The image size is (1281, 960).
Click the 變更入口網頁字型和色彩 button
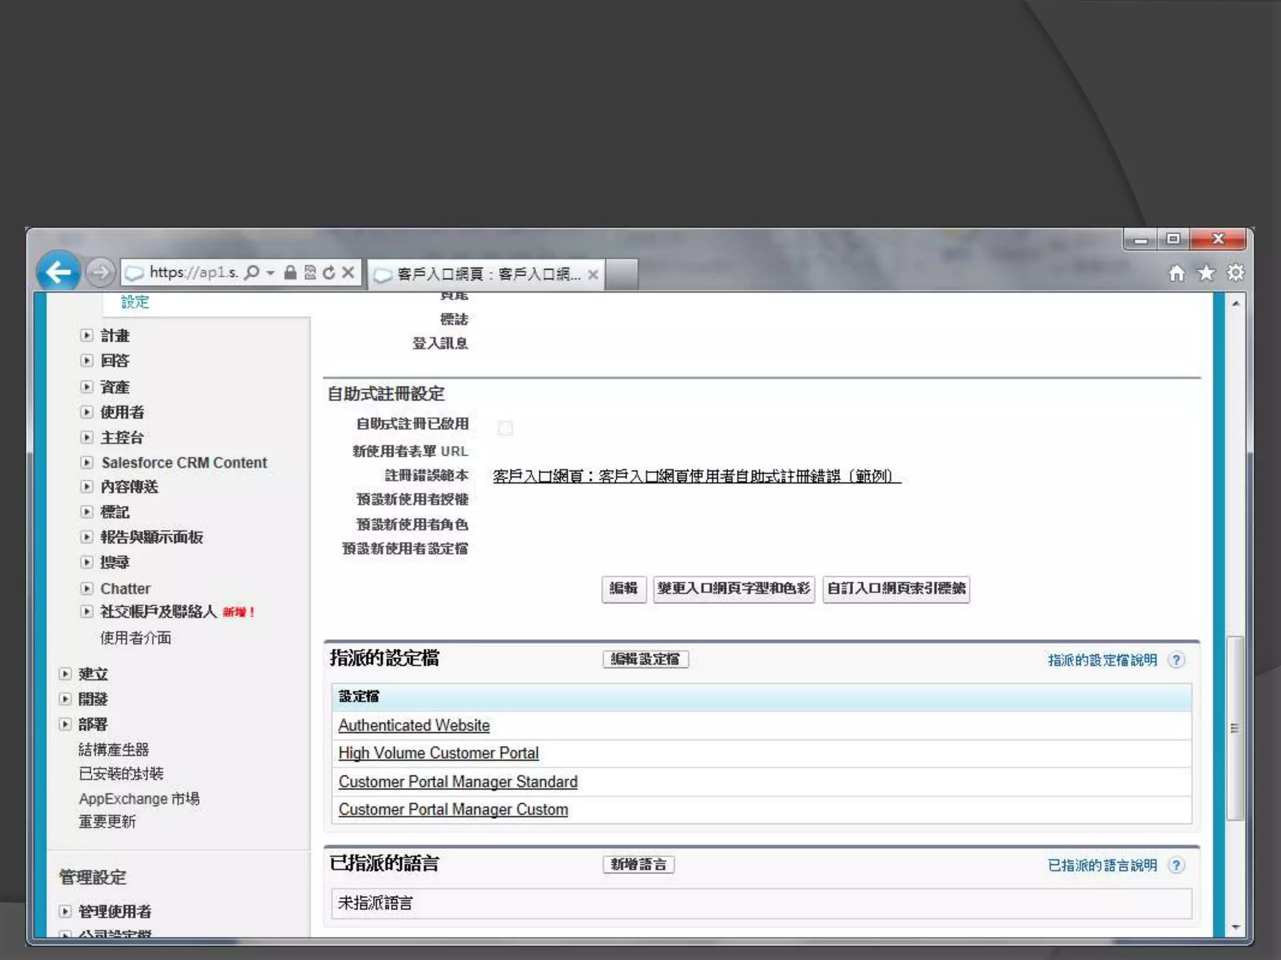[733, 589]
